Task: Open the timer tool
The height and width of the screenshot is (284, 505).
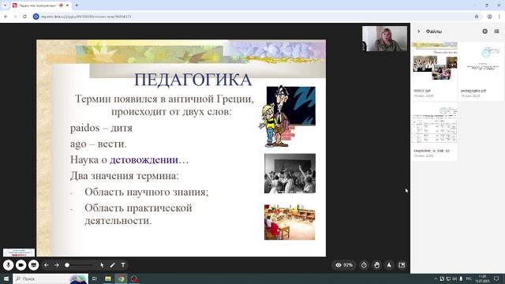Action: click(364, 265)
